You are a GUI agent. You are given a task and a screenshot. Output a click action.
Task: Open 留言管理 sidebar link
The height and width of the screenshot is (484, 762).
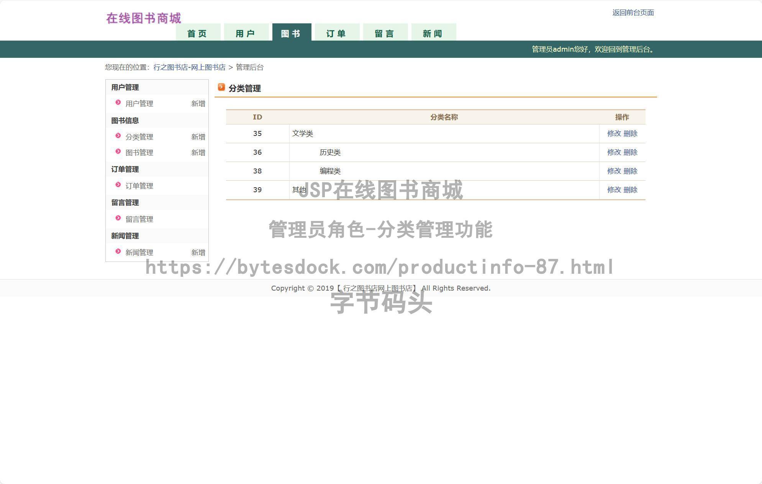(x=139, y=219)
